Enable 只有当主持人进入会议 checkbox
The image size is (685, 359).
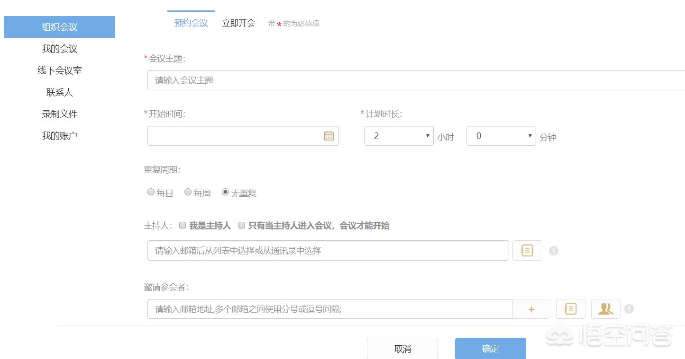(x=241, y=226)
